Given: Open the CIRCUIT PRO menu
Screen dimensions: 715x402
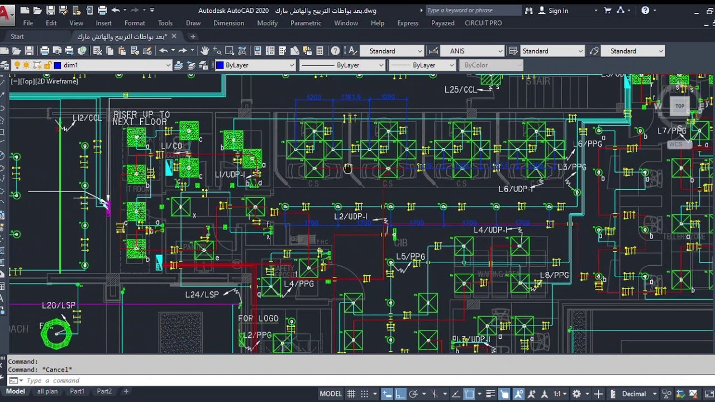Looking at the screenshot, I should pyautogui.click(x=483, y=23).
